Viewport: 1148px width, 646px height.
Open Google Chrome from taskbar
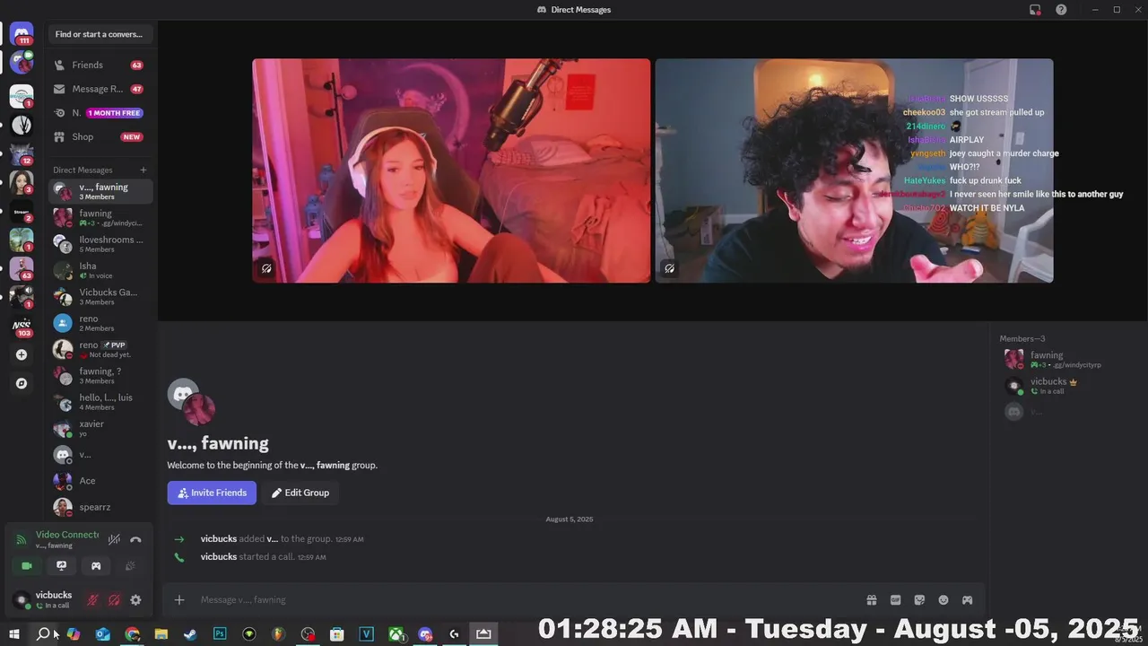[132, 634]
